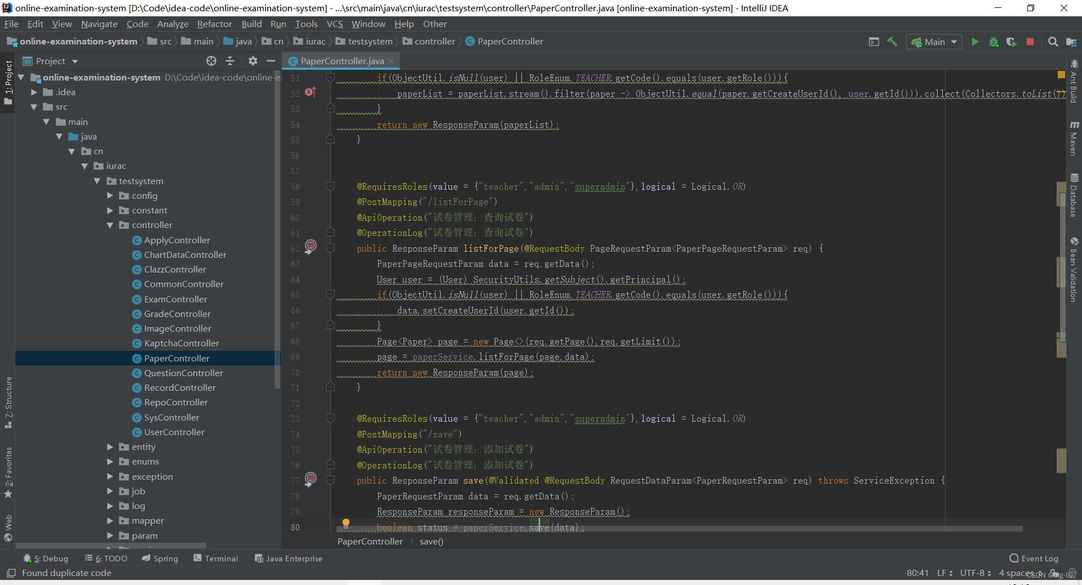This screenshot has height=585, width=1082.
Task: Stop the running process
Action: 1030,42
